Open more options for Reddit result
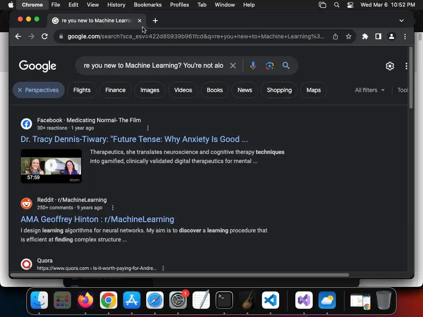Screen dimensions: 423x317 pos(112,208)
